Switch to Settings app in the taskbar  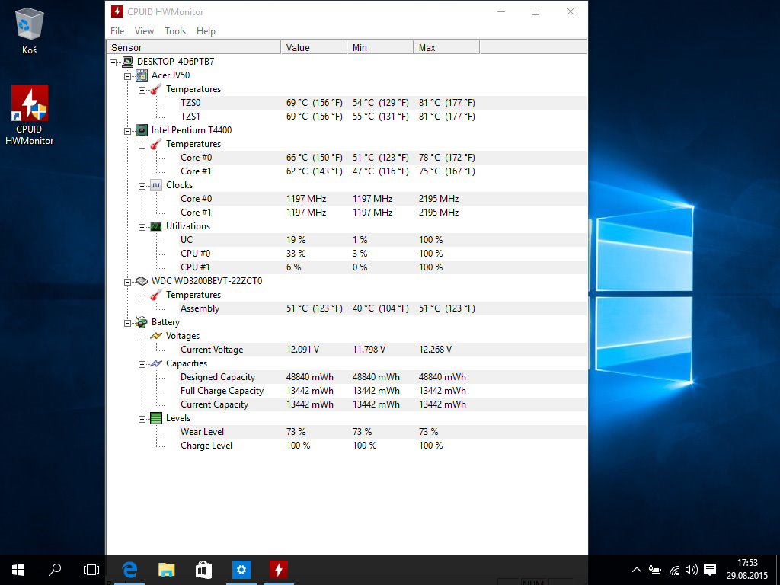point(241,570)
